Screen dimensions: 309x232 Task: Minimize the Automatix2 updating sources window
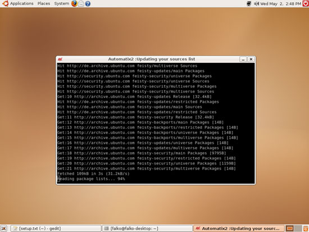pos(243,59)
